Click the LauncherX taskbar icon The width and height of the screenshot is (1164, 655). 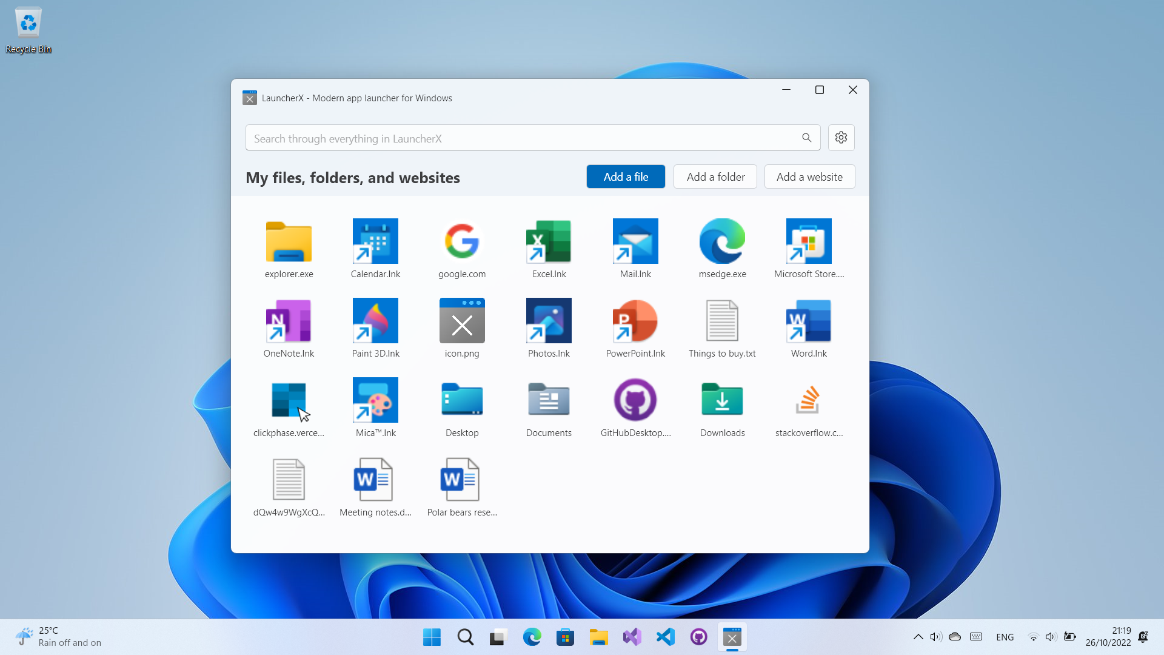pyautogui.click(x=732, y=637)
